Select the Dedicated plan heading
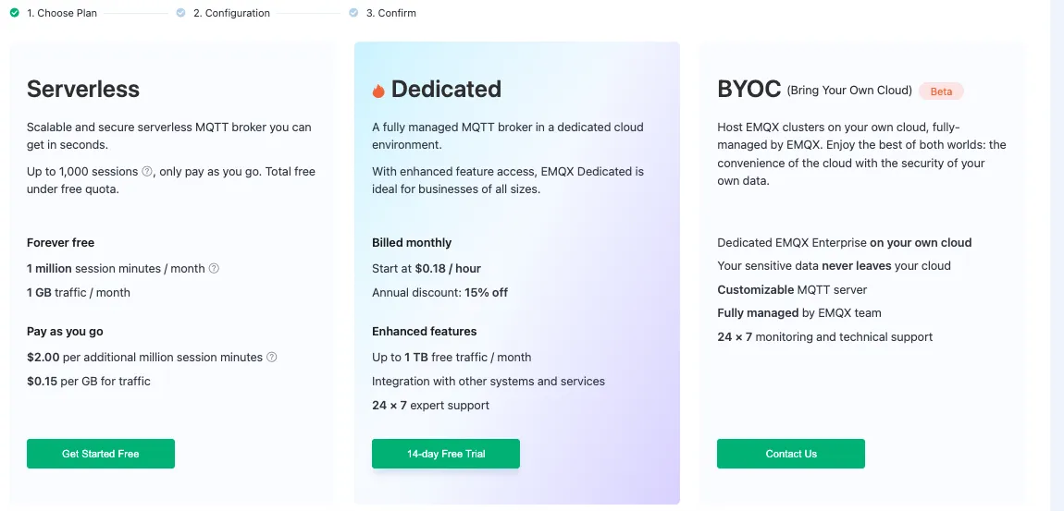 pos(446,89)
